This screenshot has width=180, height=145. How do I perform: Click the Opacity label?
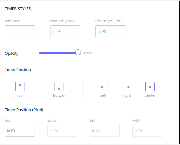pyautogui.click(x=12, y=54)
